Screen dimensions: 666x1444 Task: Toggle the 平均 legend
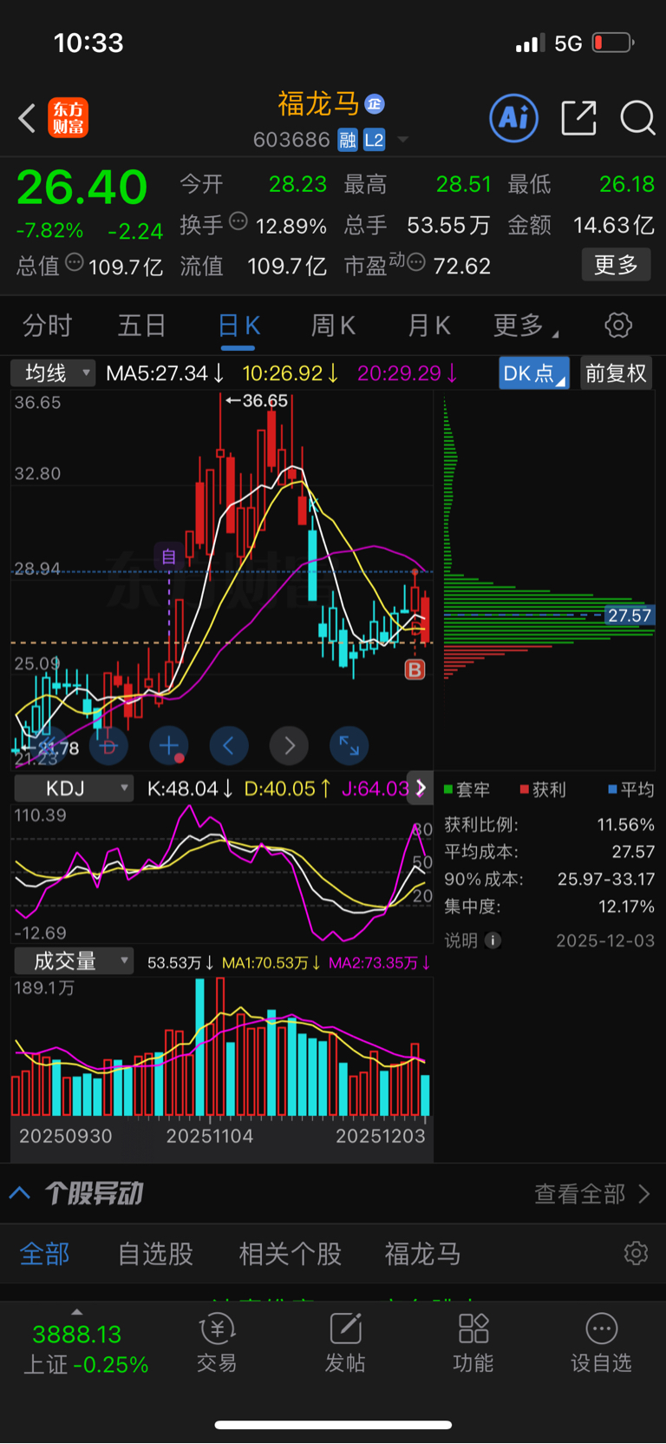[631, 789]
